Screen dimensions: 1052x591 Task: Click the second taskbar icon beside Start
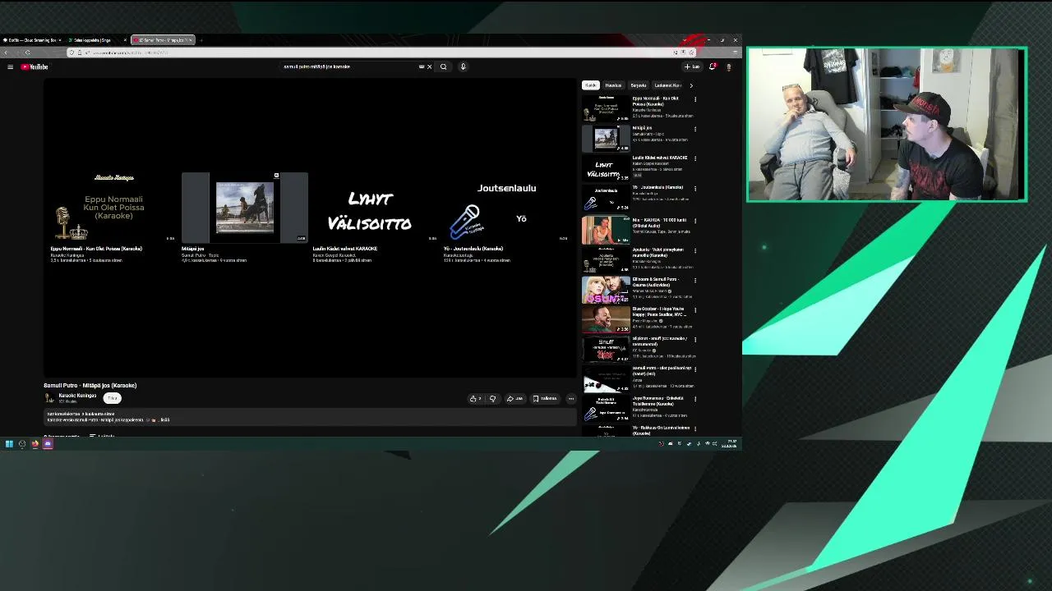click(22, 444)
